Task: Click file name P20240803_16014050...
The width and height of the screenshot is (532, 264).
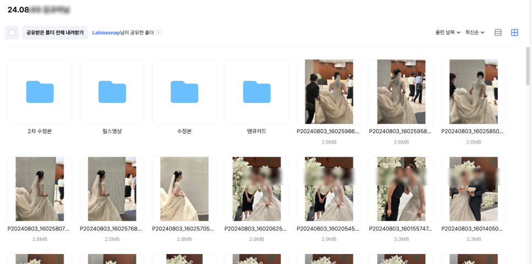Action: click(x=473, y=229)
